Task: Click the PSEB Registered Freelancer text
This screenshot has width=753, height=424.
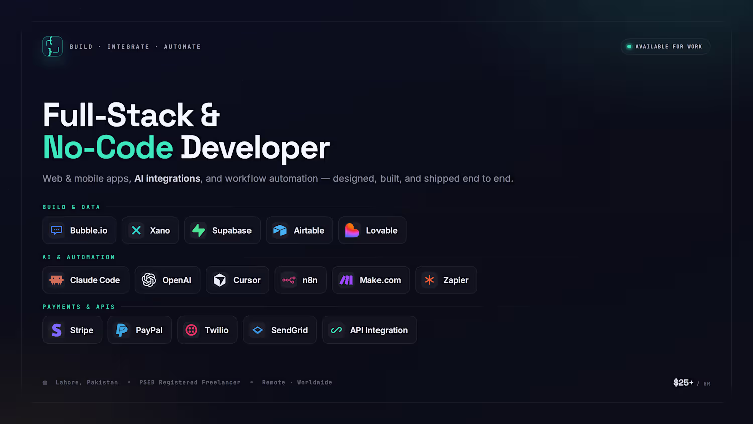Action: [190, 382]
